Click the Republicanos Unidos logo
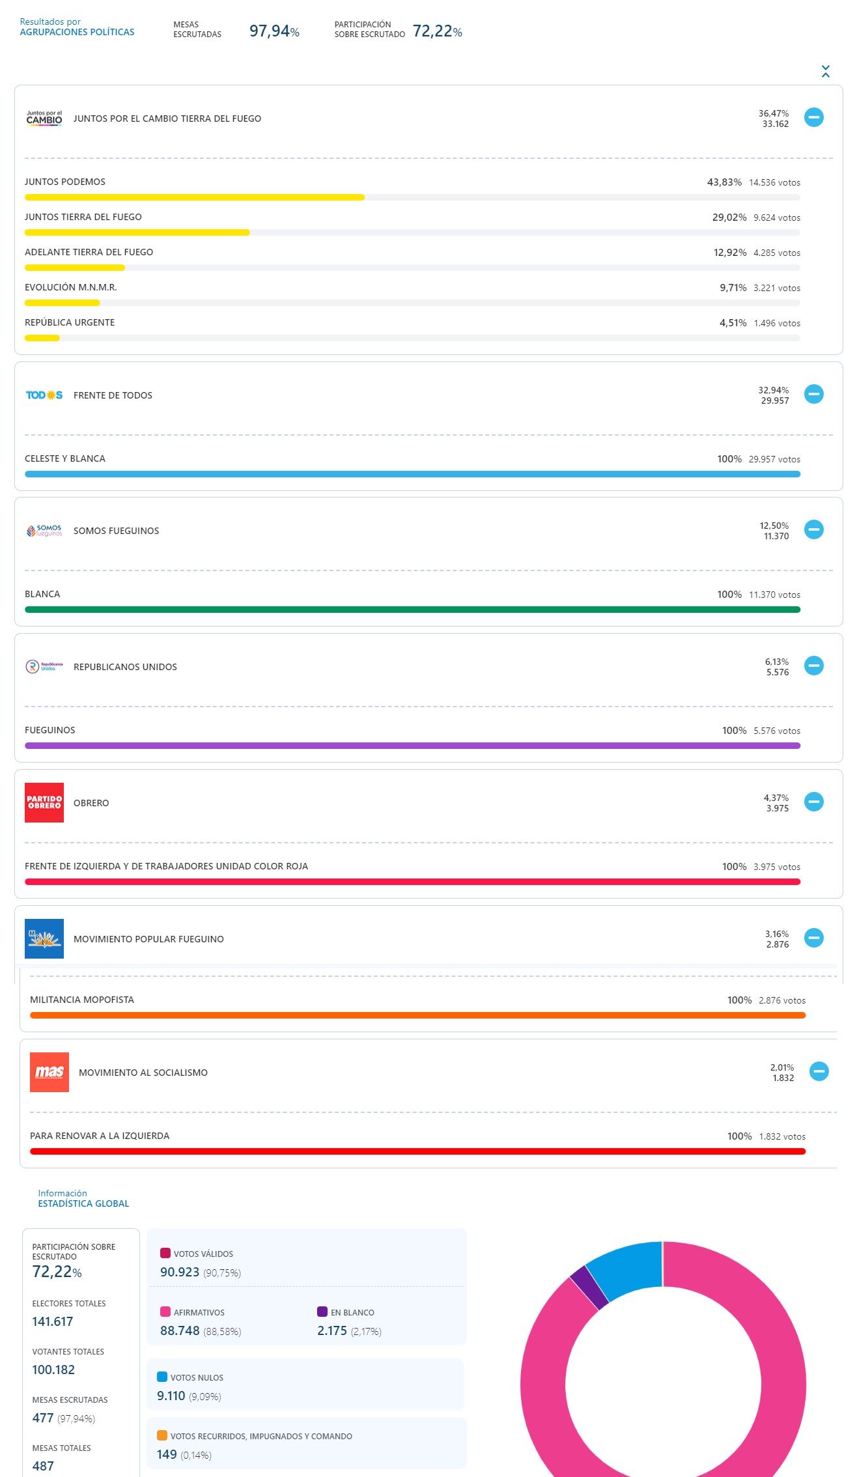This screenshot has height=1477, width=857. coord(44,666)
